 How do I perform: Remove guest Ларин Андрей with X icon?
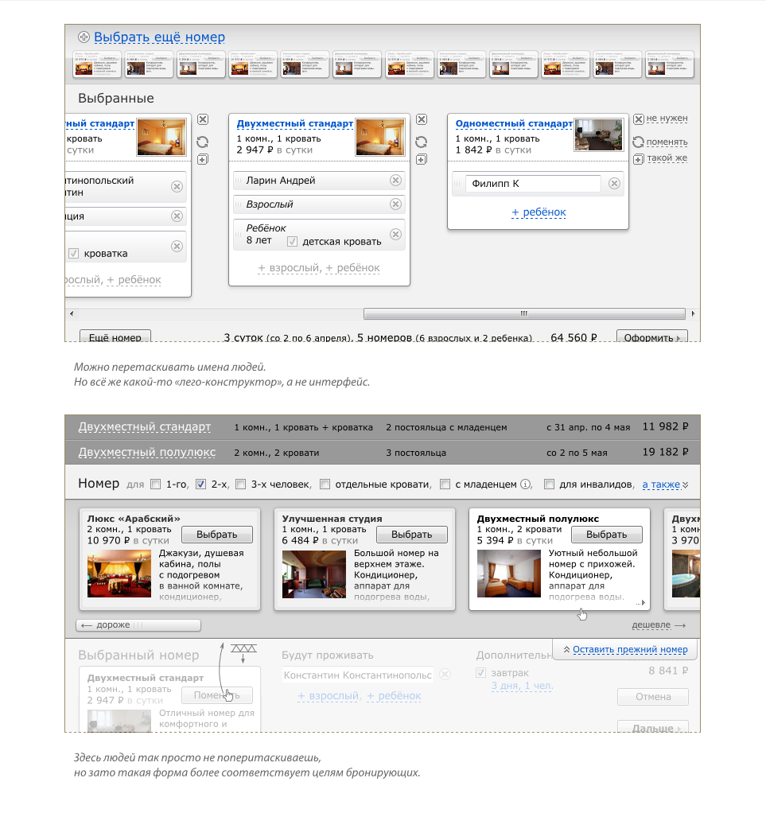(395, 181)
